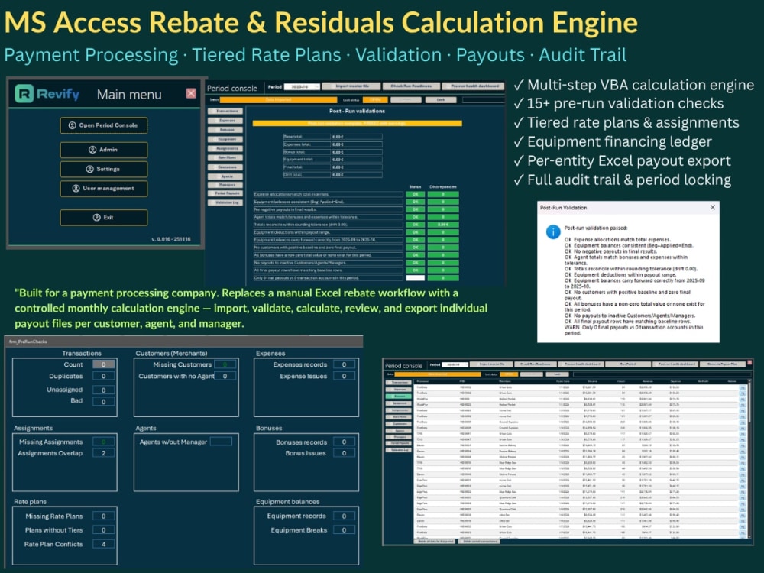The width and height of the screenshot is (764, 573).
Task: Open the Admin section in Main menu
Action: 104,150
